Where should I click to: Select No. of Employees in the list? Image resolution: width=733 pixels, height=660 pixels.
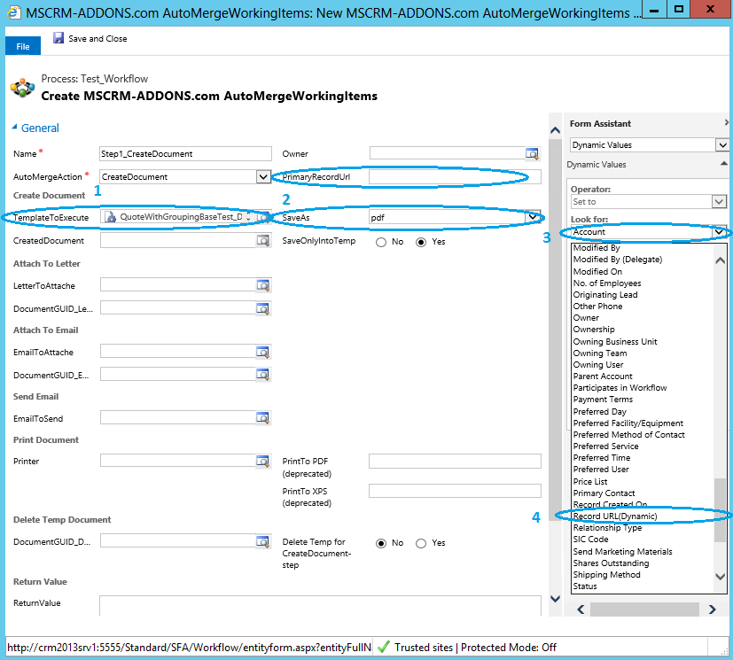click(x=607, y=283)
